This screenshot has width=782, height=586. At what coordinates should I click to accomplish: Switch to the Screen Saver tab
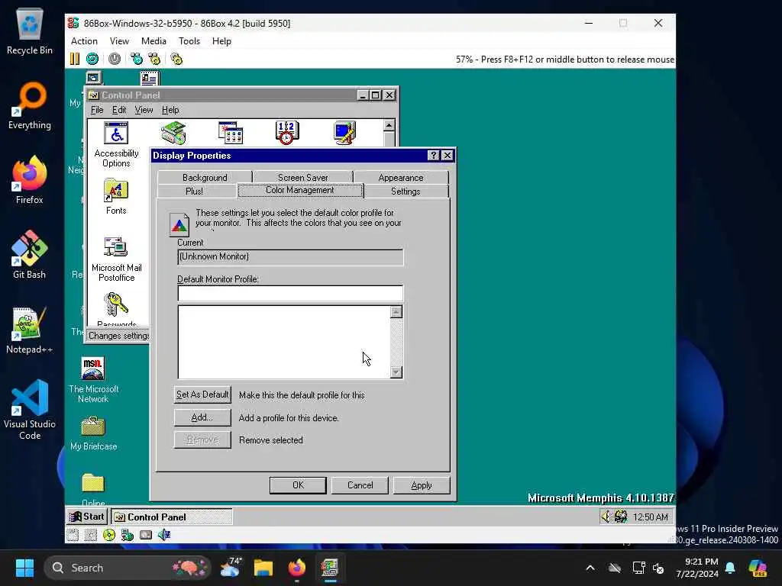[x=302, y=177]
